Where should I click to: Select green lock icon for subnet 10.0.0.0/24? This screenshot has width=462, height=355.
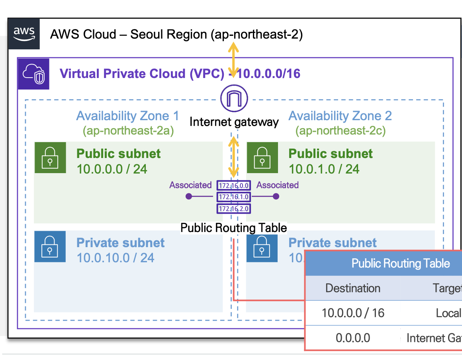pyautogui.click(x=50, y=157)
